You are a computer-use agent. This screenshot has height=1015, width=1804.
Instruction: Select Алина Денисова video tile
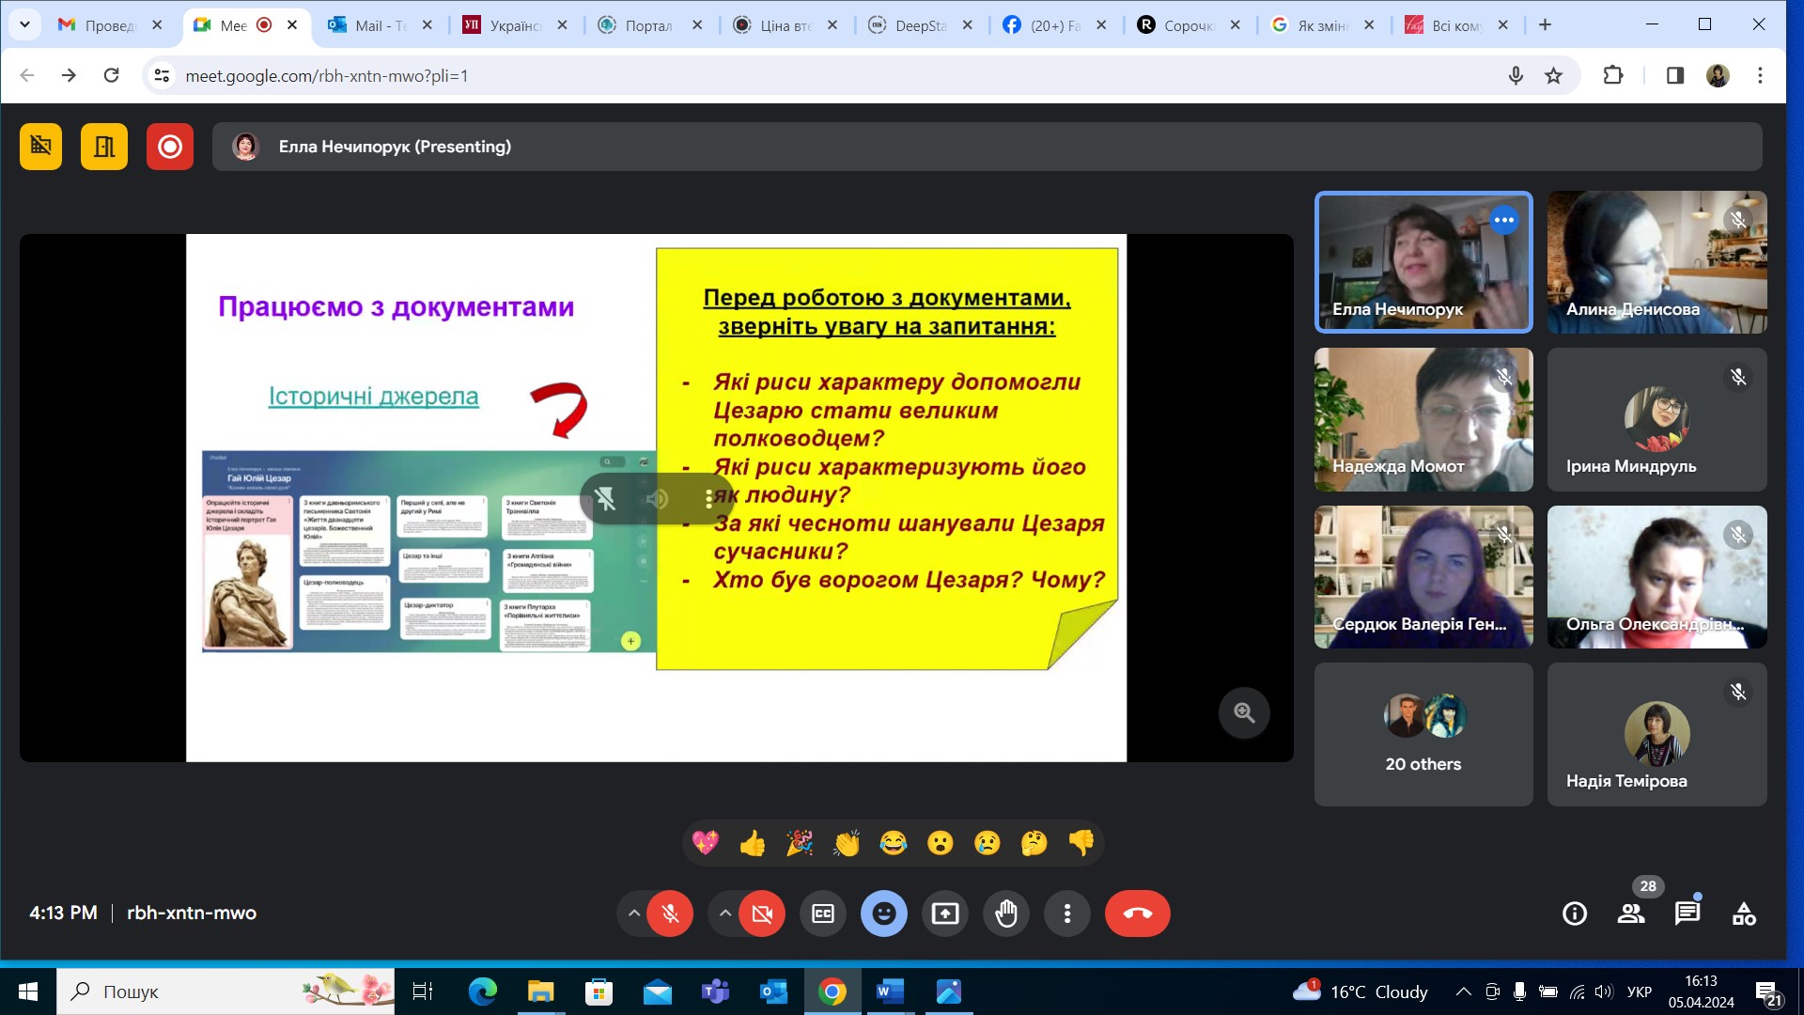click(x=1657, y=262)
